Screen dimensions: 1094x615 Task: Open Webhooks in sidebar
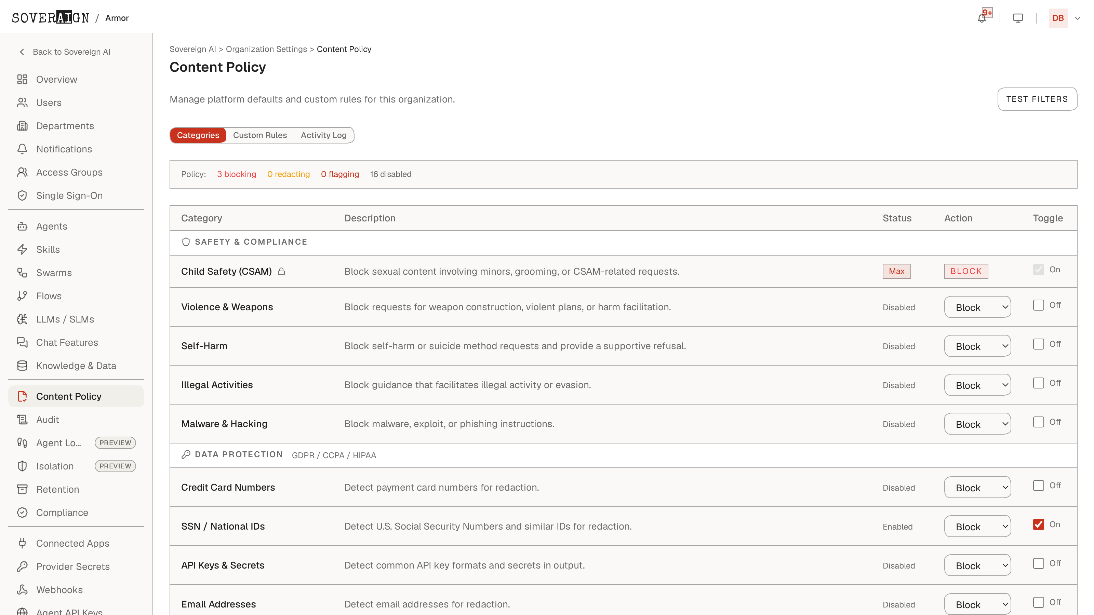tap(76, 590)
